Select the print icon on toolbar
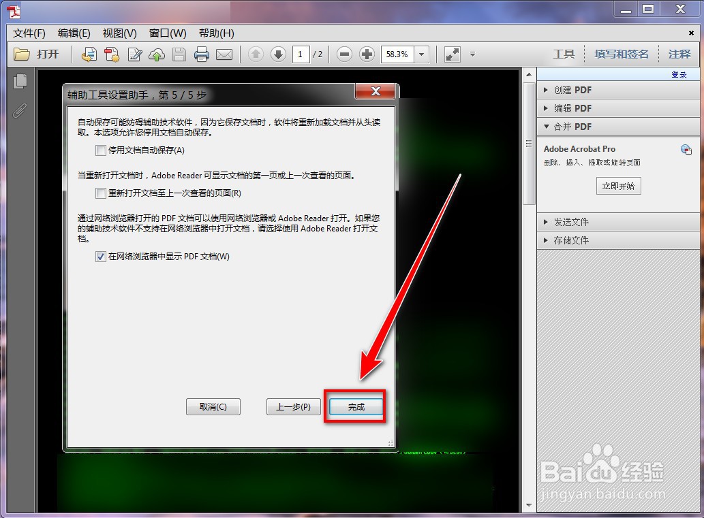 [202, 54]
